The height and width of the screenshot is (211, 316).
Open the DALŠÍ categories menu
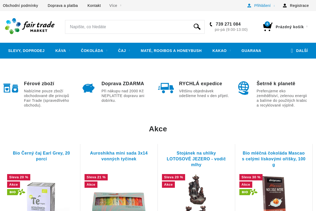[299, 51]
